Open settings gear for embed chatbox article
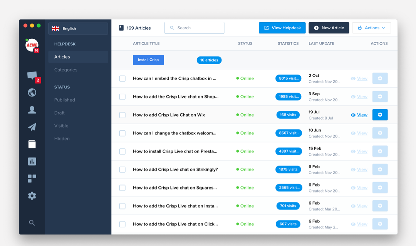Screen dimensions: 416x246 (380, 78)
